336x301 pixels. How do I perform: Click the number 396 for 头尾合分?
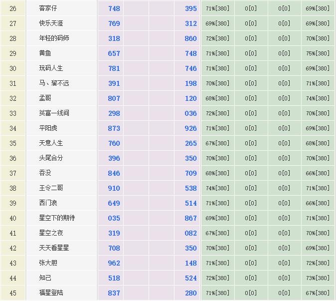click(114, 158)
